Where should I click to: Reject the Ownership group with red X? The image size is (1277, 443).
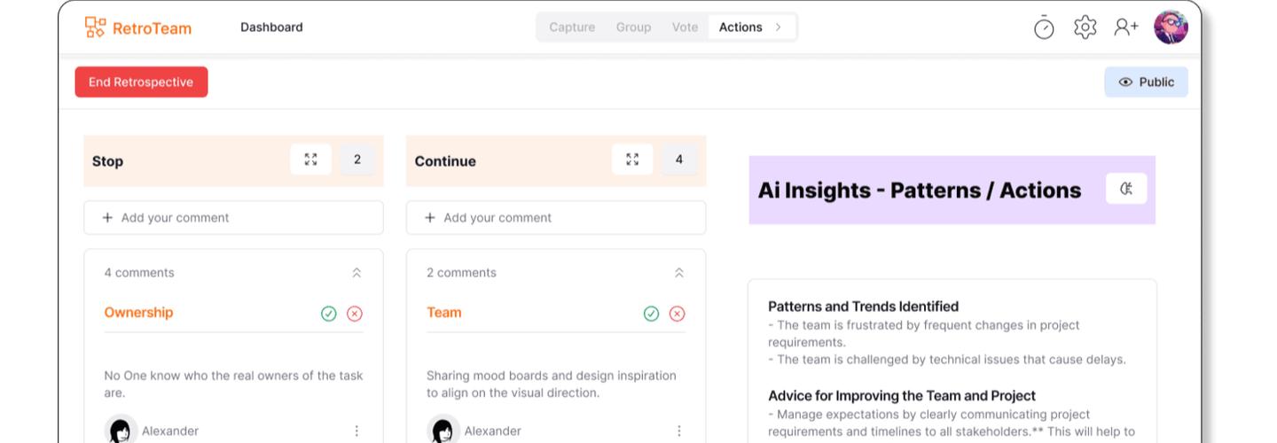355,314
